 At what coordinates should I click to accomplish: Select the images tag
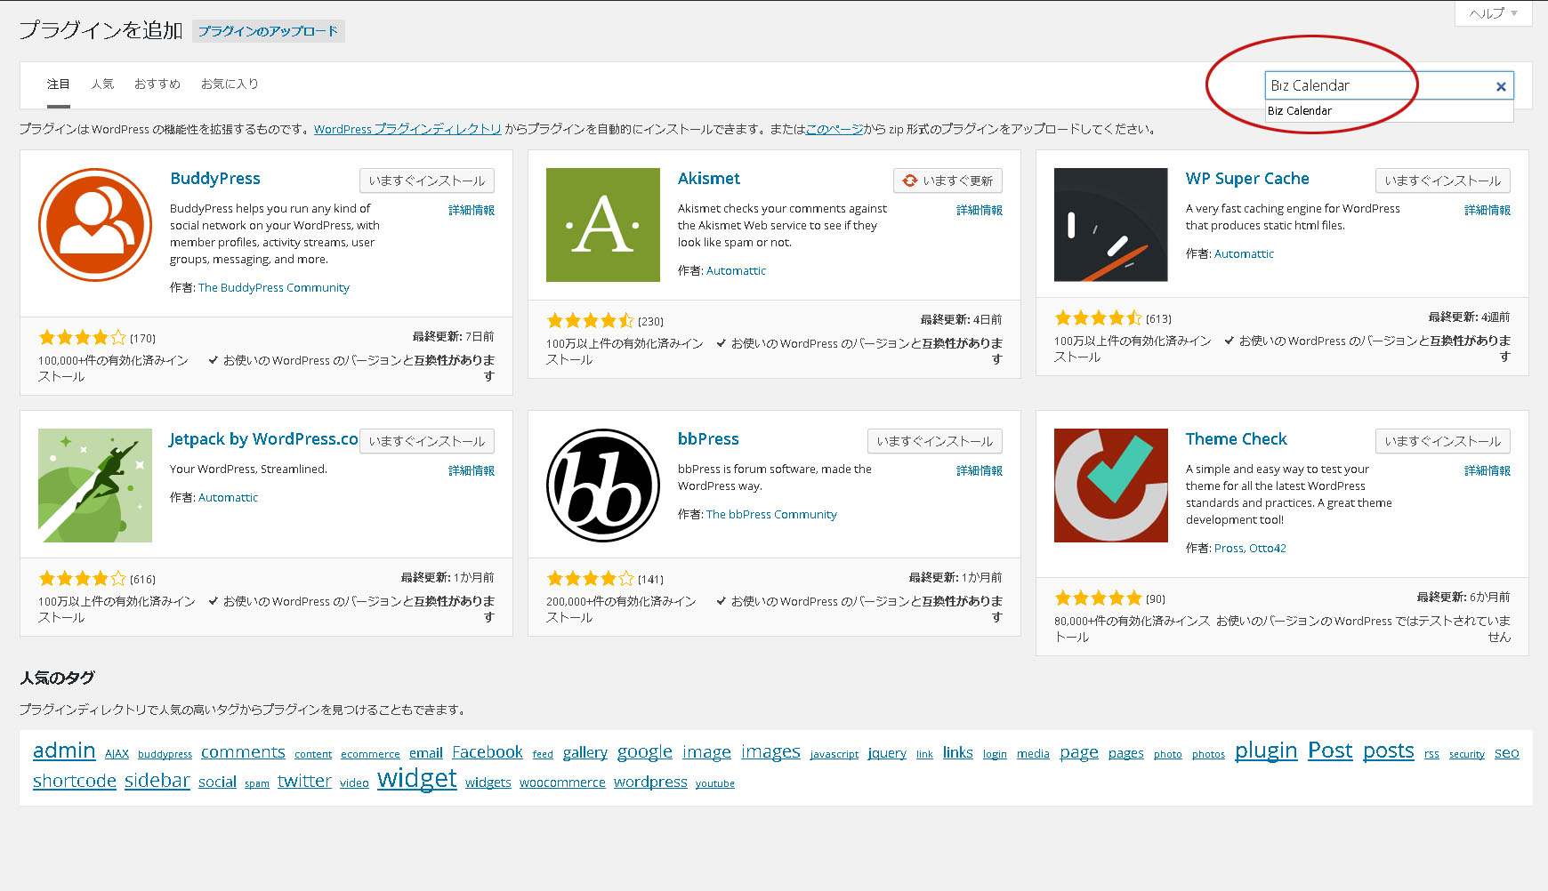[770, 752]
